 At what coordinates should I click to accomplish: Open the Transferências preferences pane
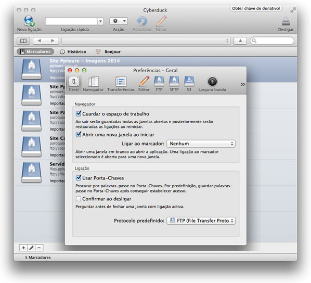click(121, 84)
